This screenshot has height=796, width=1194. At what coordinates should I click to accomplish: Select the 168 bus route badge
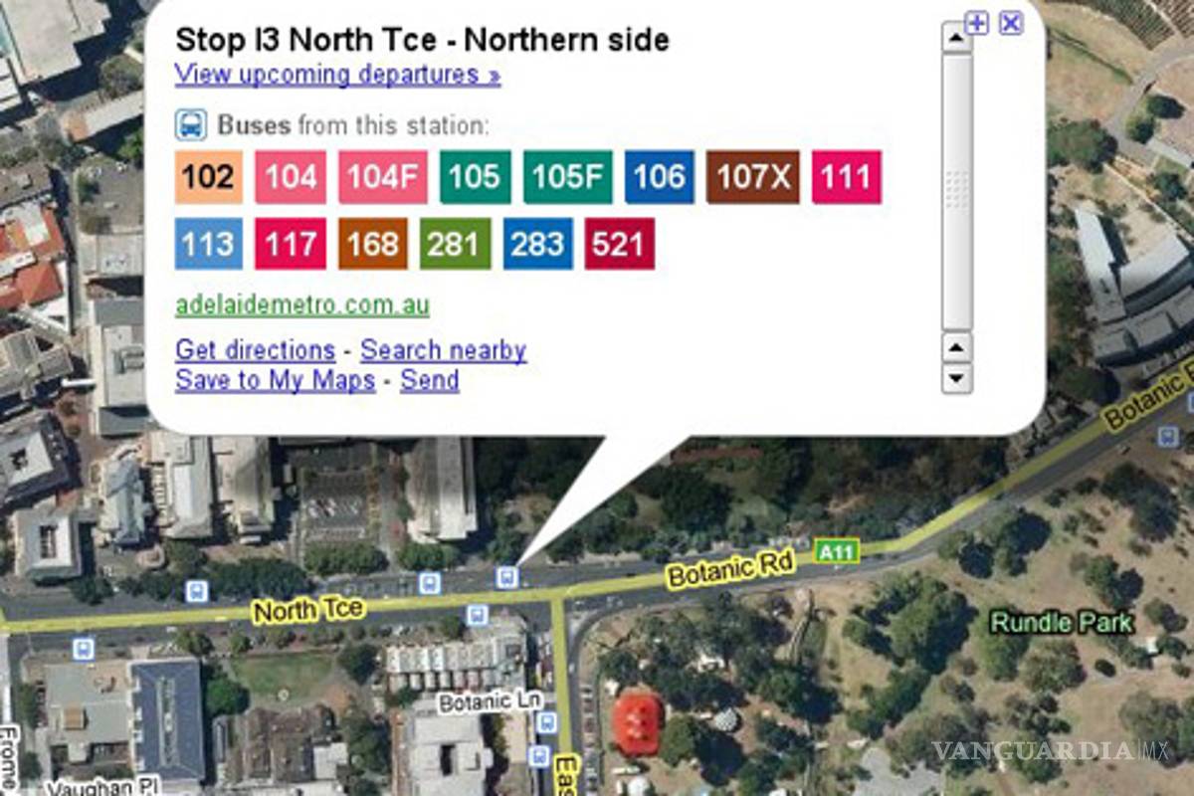click(372, 245)
